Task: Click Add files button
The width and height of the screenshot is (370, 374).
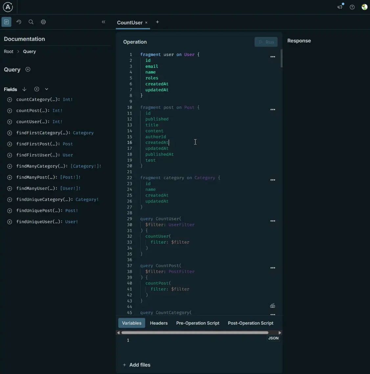Action: (x=137, y=365)
